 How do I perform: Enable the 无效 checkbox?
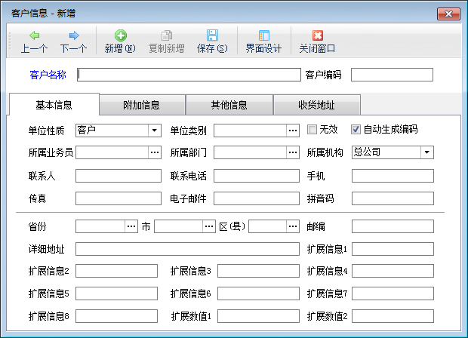point(313,130)
